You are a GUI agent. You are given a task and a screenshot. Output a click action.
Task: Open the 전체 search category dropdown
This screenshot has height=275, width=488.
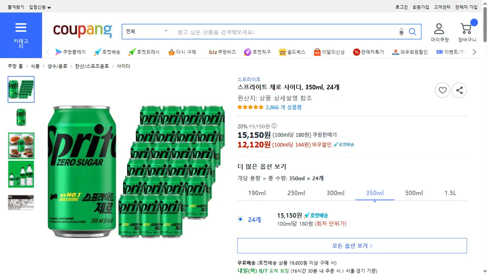(148, 32)
